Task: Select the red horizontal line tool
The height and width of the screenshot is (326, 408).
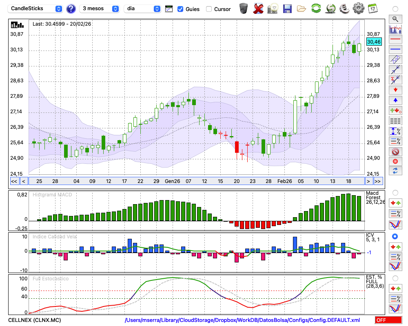Action: (395, 40)
